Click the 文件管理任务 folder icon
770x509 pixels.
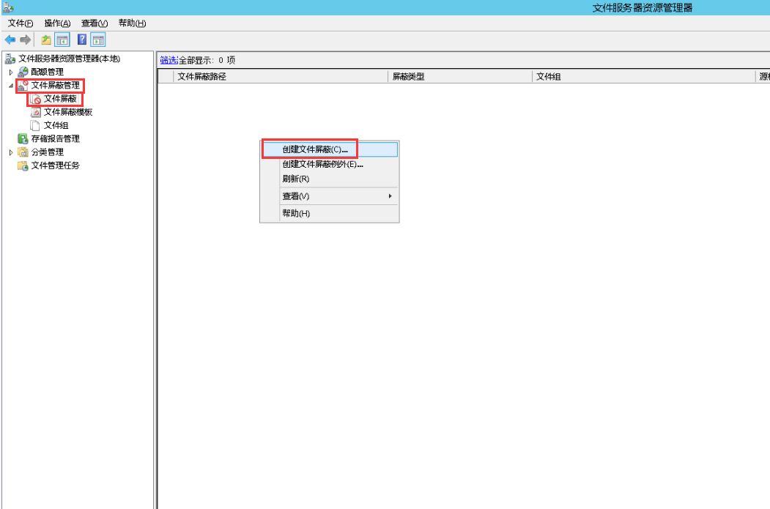23,166
